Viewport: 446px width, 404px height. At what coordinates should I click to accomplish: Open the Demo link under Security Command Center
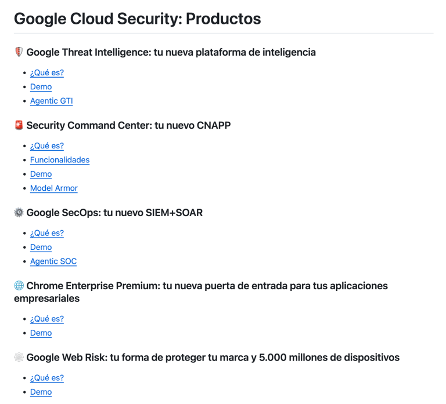[x=41, y=174]
